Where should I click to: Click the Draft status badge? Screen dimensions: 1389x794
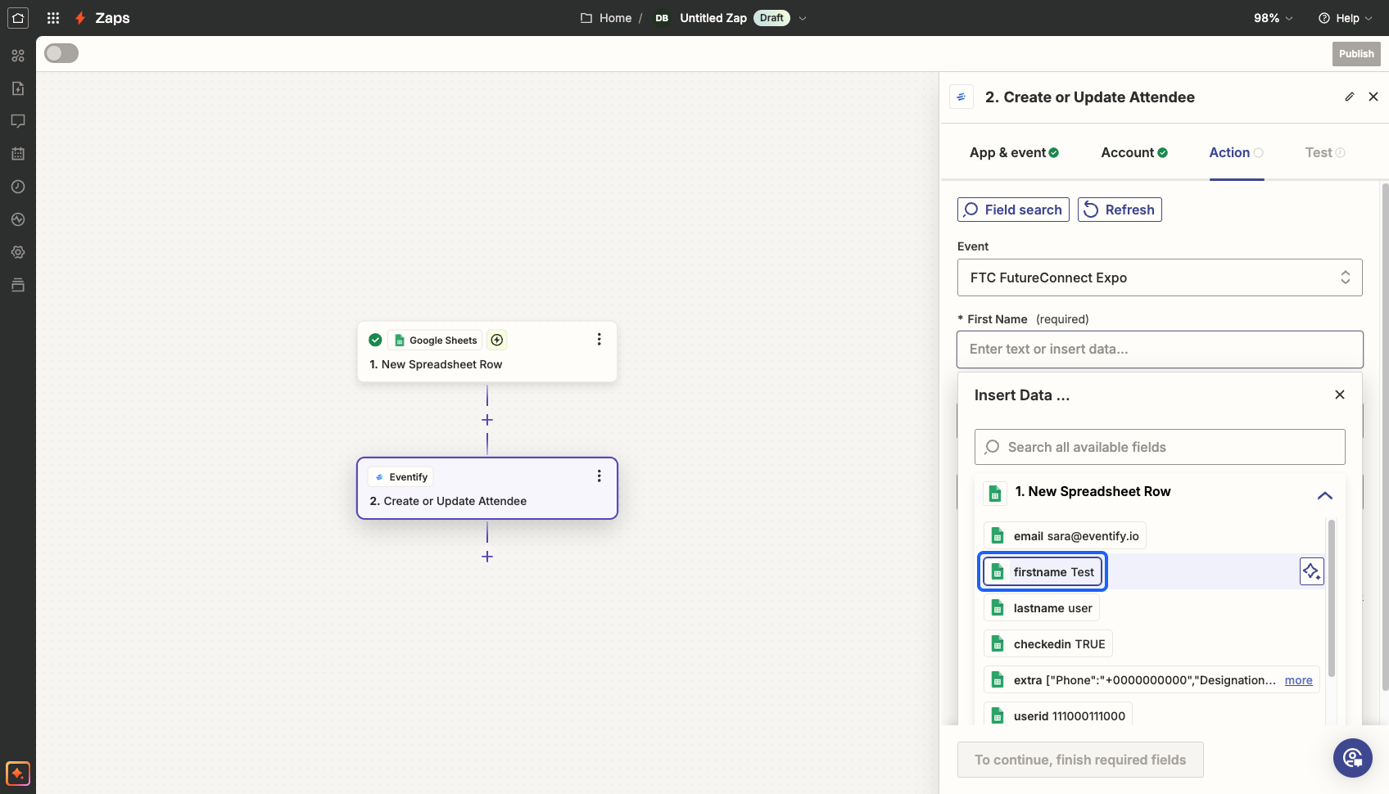[771, 18]
